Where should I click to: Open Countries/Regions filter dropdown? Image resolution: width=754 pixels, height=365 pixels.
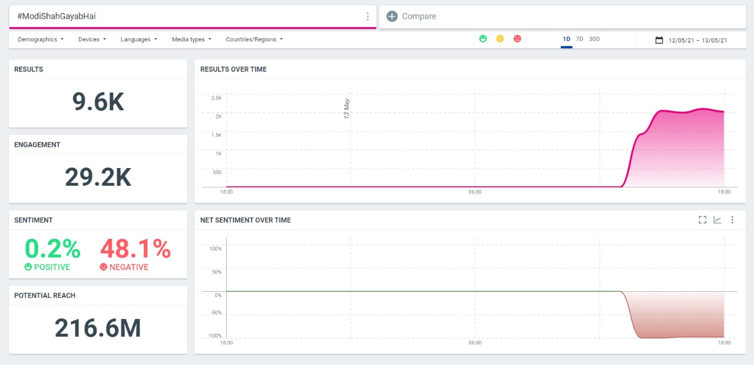tap(254, 40)
